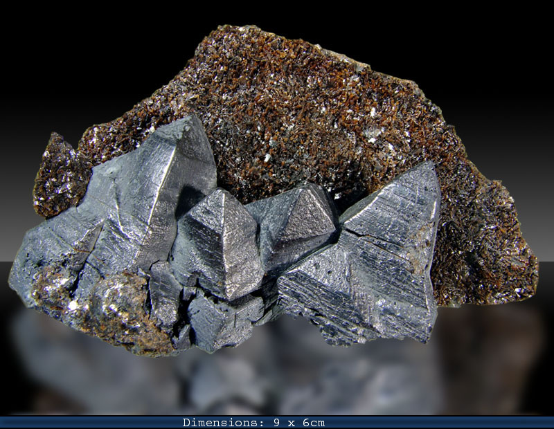This screenshot has height=429, width=554.
Task: Click the "Dimensions: 9 x 6cm" caption text
Action: coord(253,422)
